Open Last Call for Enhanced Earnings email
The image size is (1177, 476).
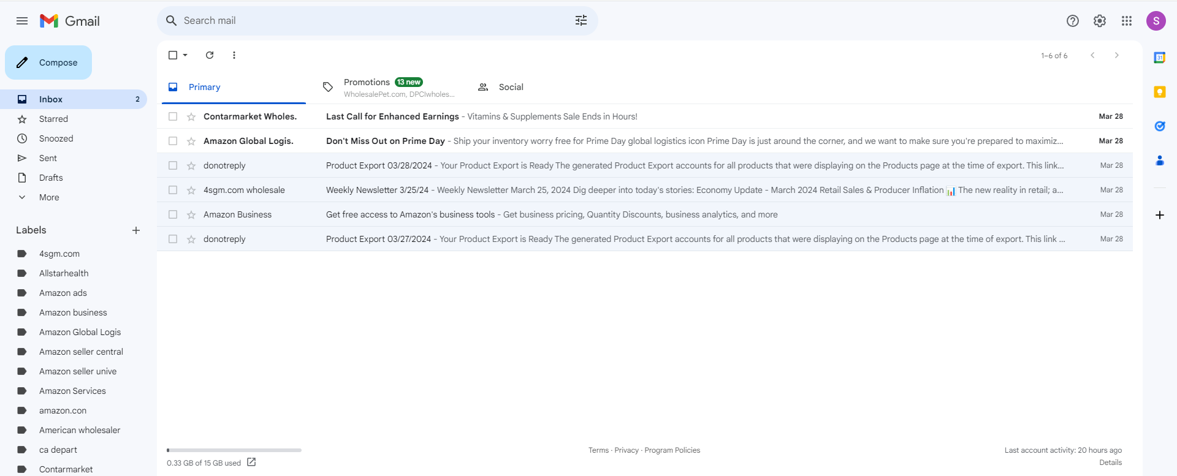pyautogui.click(x=645, y=116)
